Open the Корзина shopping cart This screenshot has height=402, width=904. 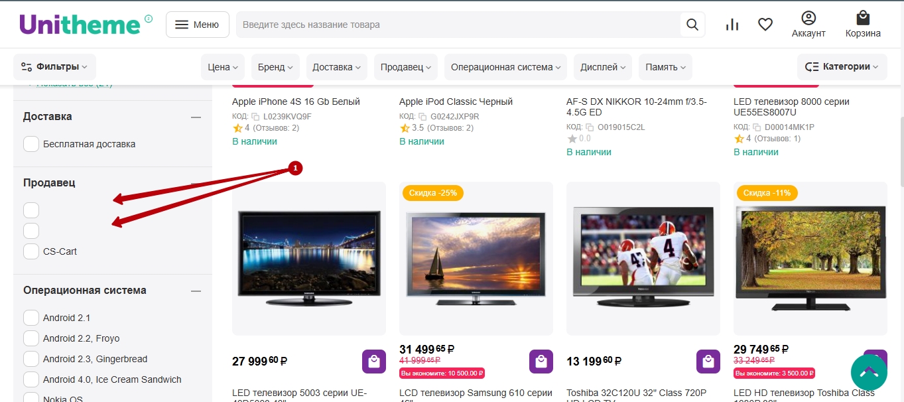(x=862, y=25)
